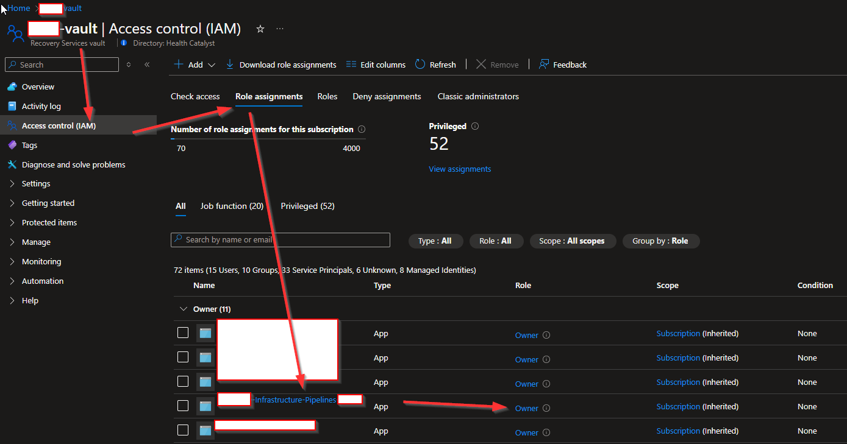Viewport: 847px width, 444px height.
Task: Click the Tags icon in sidebar
Action: [12, 145]
